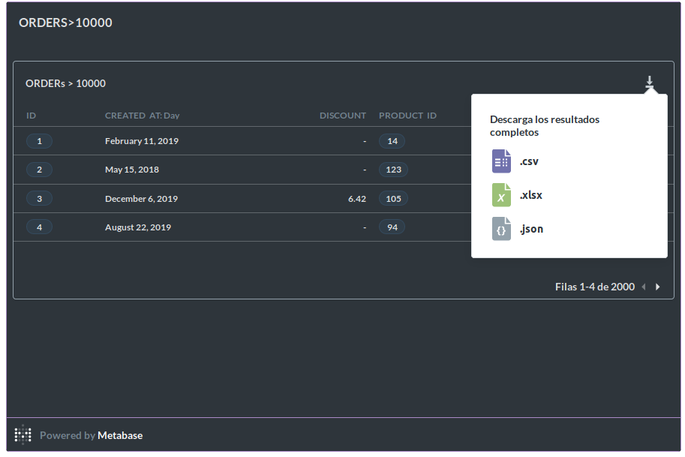The height and width of the screenshot is (457, 685).
Task: Select the date February 11, 2019
Action: 142,141
